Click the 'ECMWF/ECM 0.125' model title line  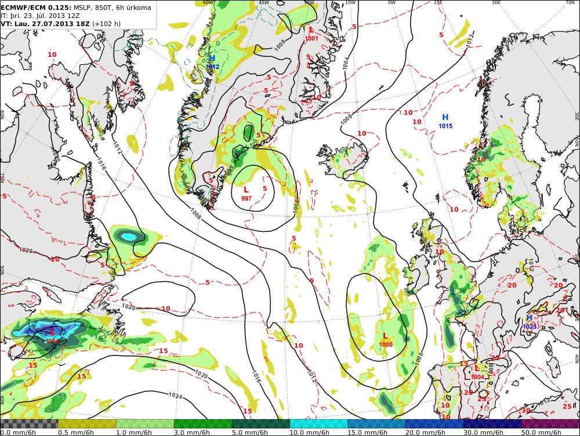(x=76, y=8)
